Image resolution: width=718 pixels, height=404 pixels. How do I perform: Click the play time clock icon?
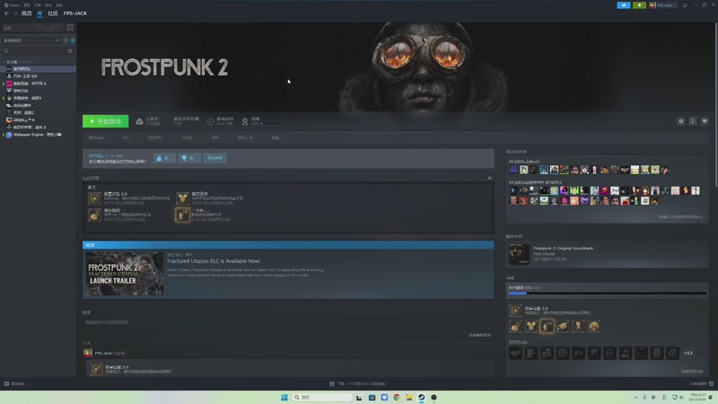pos(210,121)
